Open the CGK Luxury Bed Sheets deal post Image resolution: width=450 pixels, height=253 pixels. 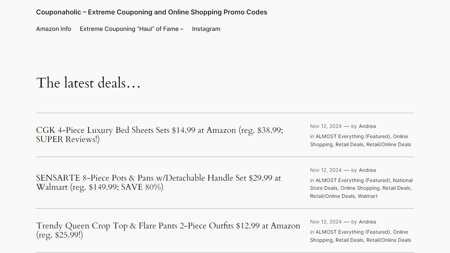(x=159, y=135)
